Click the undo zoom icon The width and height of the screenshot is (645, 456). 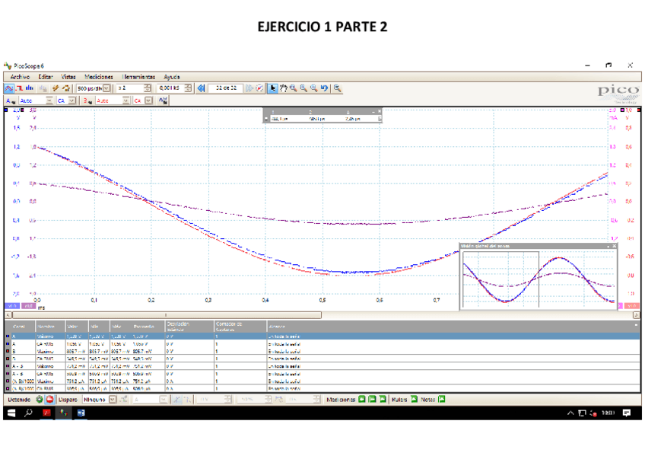click(x=324, y=88)
